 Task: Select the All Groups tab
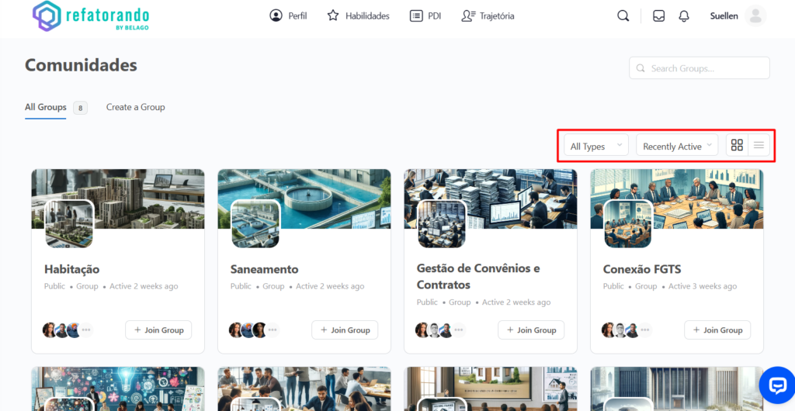(x=46, y=107)
